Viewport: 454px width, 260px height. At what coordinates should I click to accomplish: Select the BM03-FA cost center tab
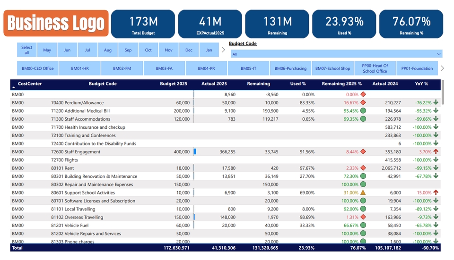click(164, 68)
